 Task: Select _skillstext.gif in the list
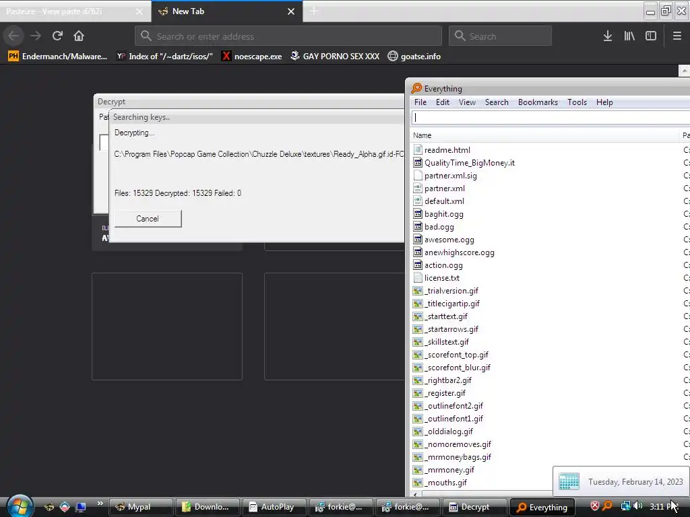click(447, 341)
